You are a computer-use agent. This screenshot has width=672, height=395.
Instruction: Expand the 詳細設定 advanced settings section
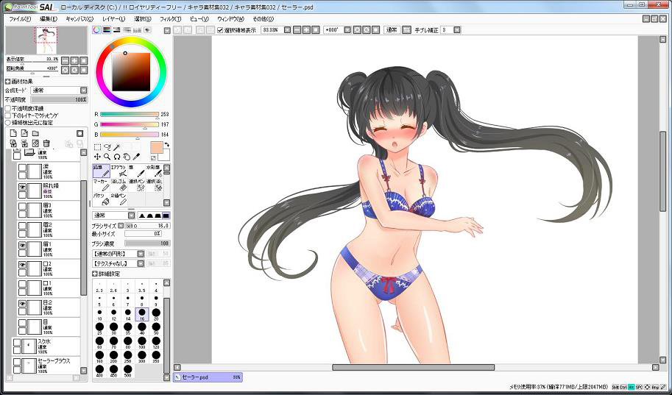[95, 273]
